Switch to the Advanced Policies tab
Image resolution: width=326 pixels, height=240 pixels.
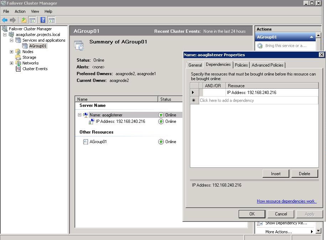[267, 65]
